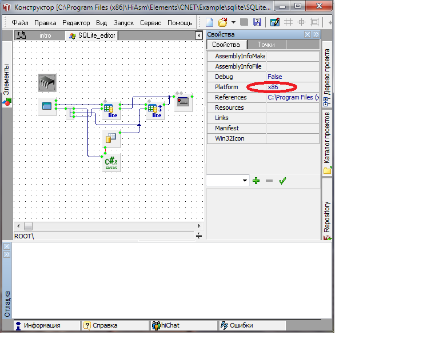This screenshot has width=439, height=351.
Task: Click the Save floppy disk icon
Action: 257,22
